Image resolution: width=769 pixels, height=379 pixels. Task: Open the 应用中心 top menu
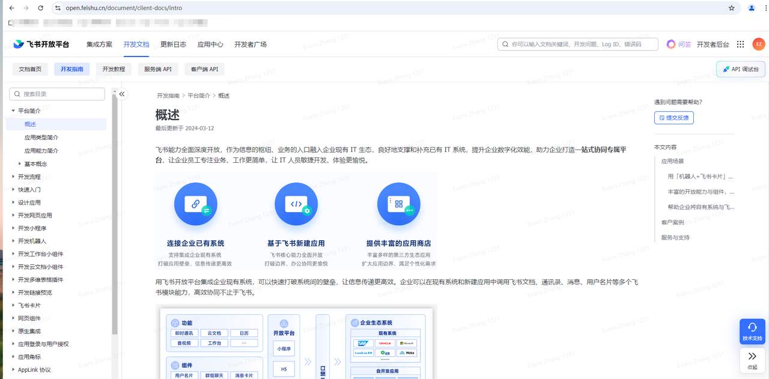tap(210, 44)
